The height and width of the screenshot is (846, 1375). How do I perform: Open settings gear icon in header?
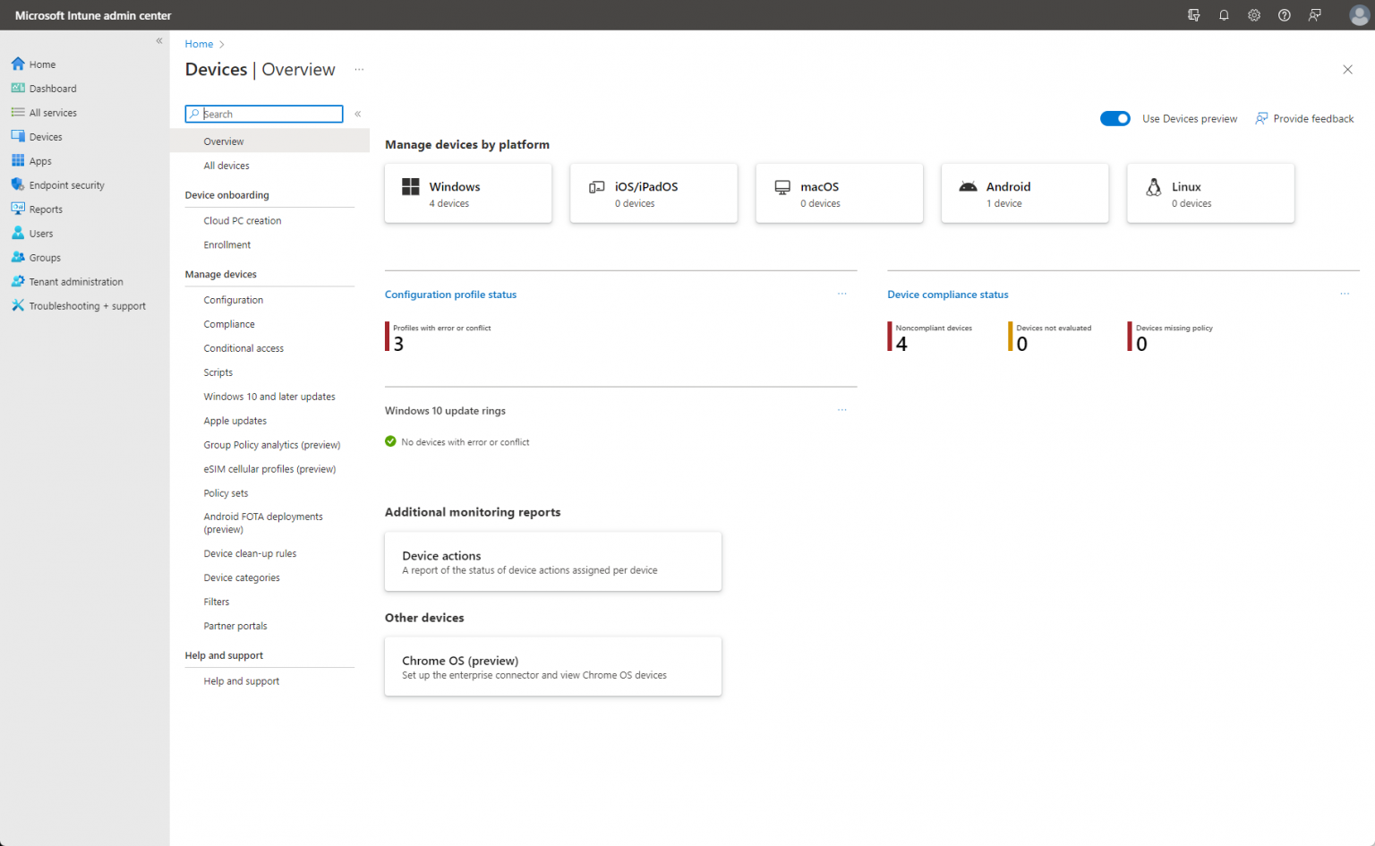coord(1254,15)
